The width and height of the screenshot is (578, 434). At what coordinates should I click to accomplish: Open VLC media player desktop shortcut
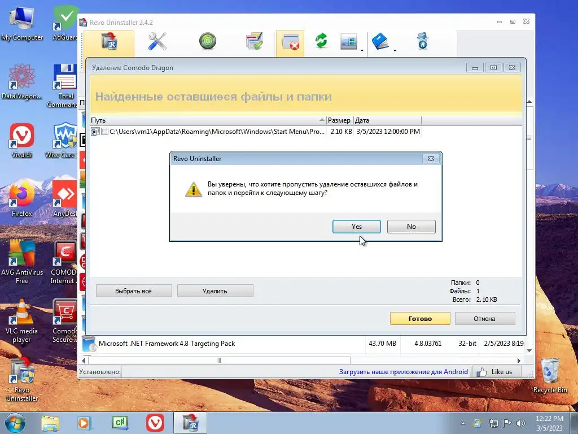click(22, 321)
